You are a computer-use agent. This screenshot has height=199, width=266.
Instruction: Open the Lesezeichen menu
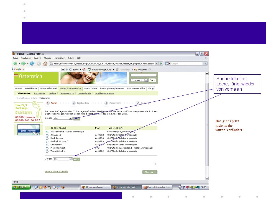pyautogui.click(x=59, y=58)
